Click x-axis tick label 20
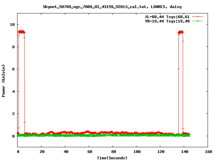 [x=42, y=152]
